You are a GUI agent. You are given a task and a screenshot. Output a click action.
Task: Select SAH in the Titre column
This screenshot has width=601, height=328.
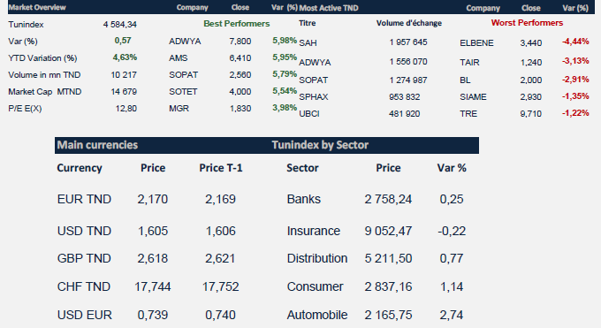click(308, 43)
